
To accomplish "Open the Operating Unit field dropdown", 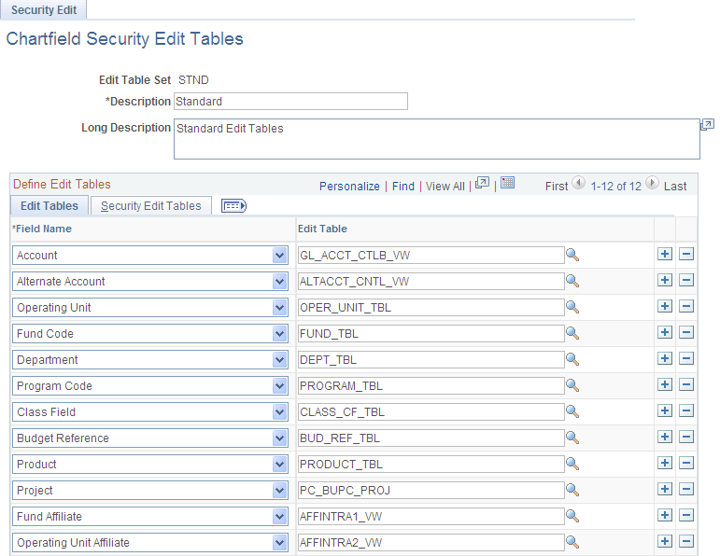I will click(279, 307).
